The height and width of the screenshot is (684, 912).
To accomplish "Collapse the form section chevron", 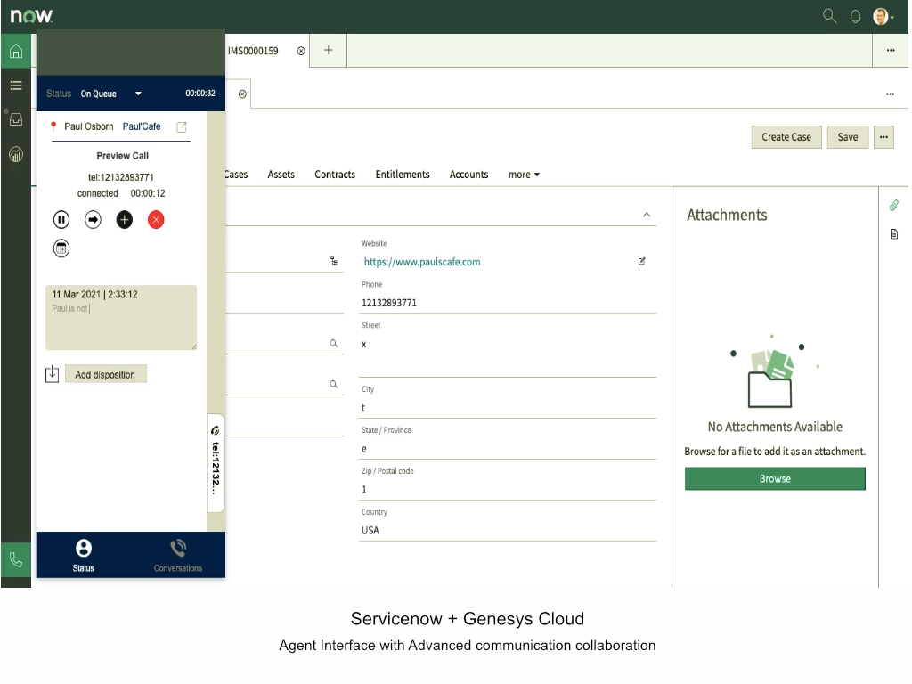I will [647, 215].
